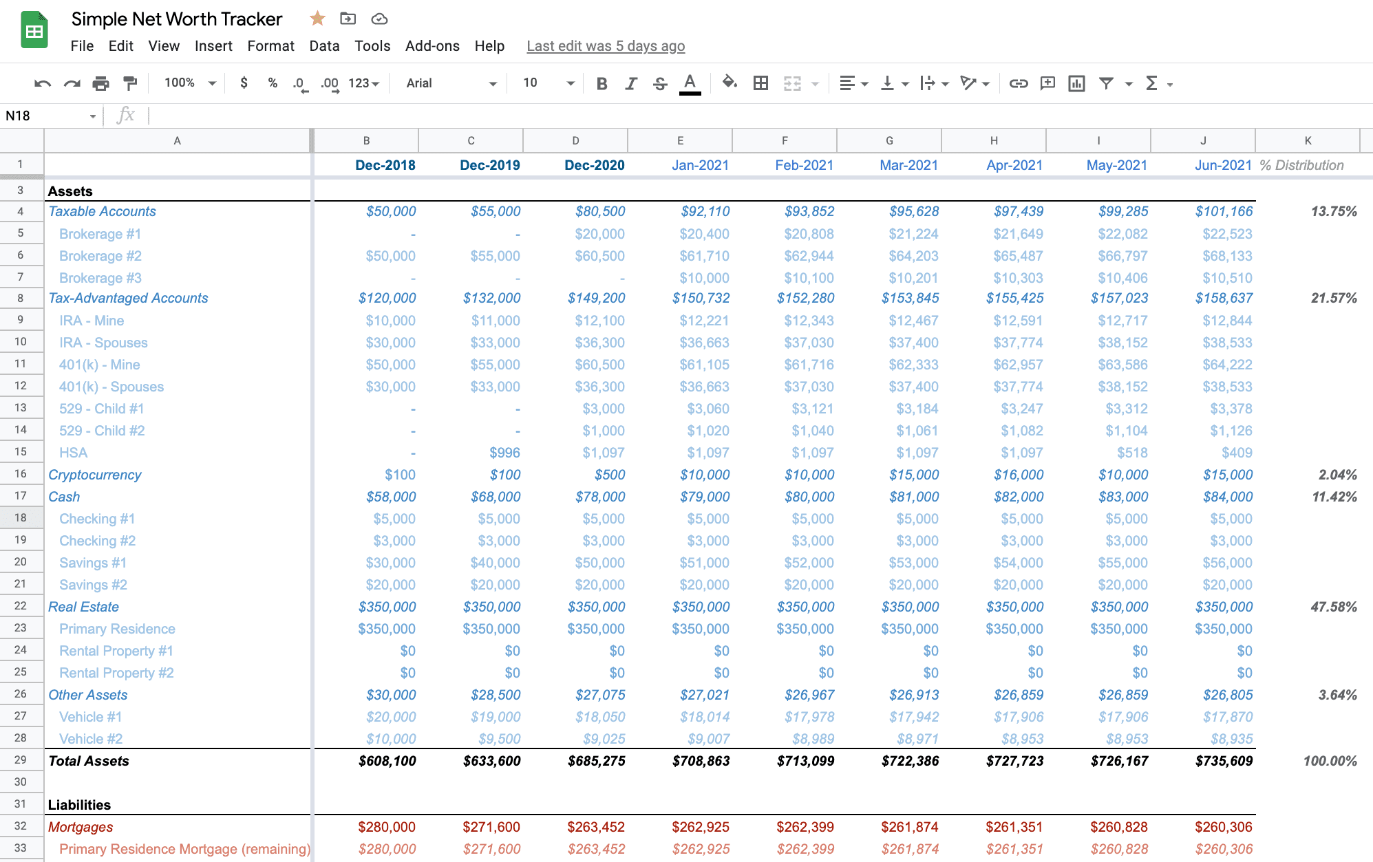1373x862 pixels.
Task: Click the Name Box cell reference field N18
Action: click(x=51, y=115)
